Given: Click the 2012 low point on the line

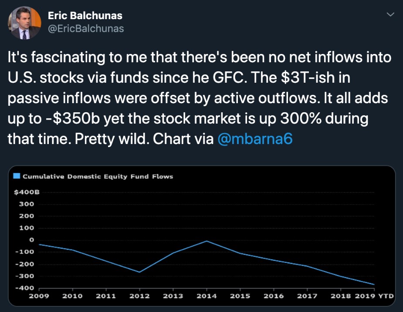Looking at the screenshot, I should coord(139,272).
